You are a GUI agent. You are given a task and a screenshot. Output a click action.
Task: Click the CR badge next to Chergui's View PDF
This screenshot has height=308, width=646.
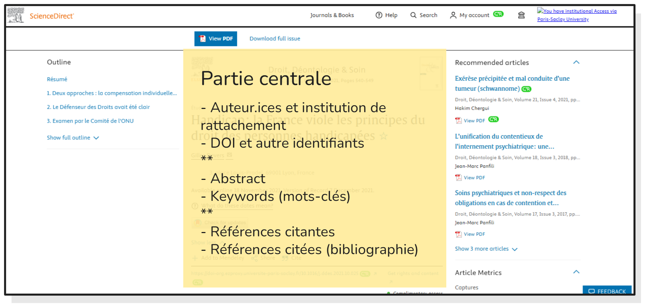(493, 119)
